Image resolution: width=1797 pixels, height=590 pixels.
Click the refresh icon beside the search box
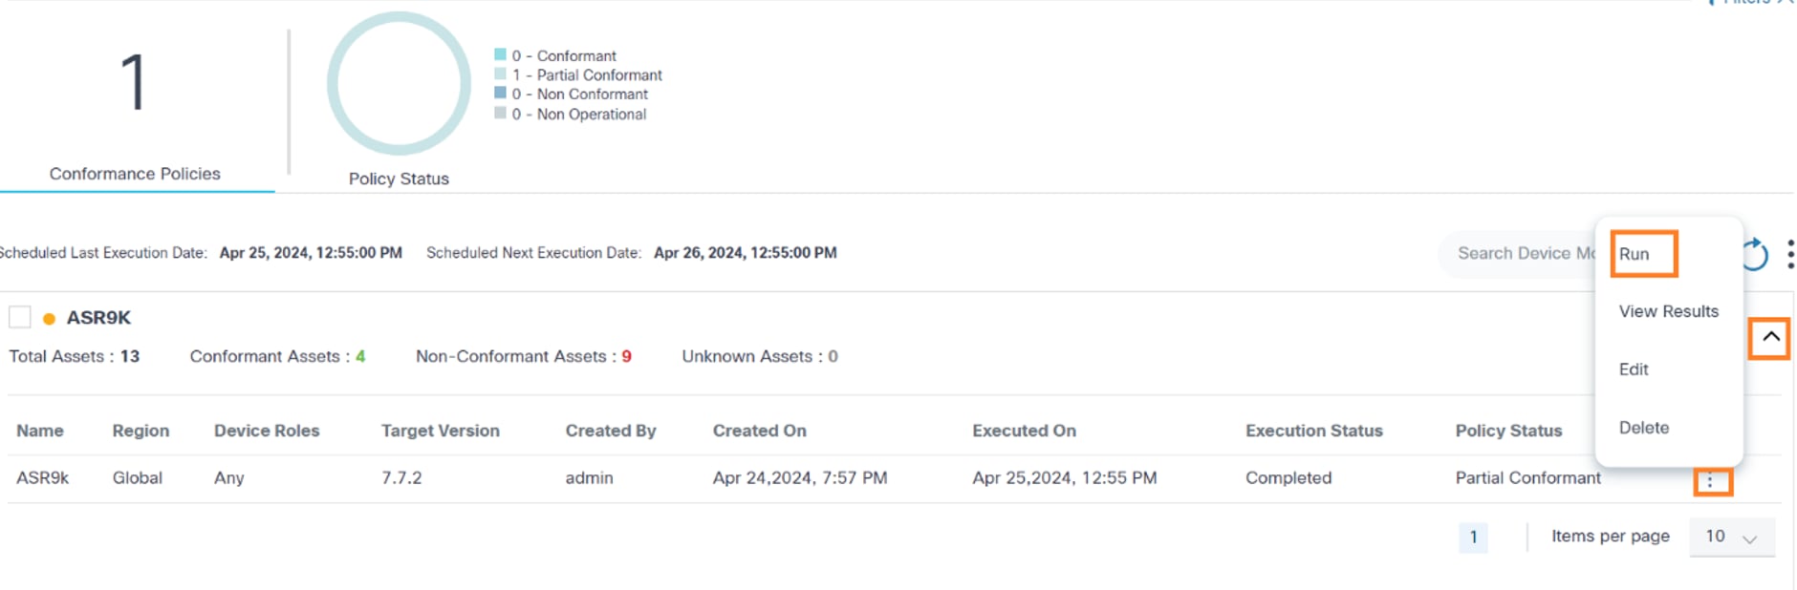tap(1755, 254)
